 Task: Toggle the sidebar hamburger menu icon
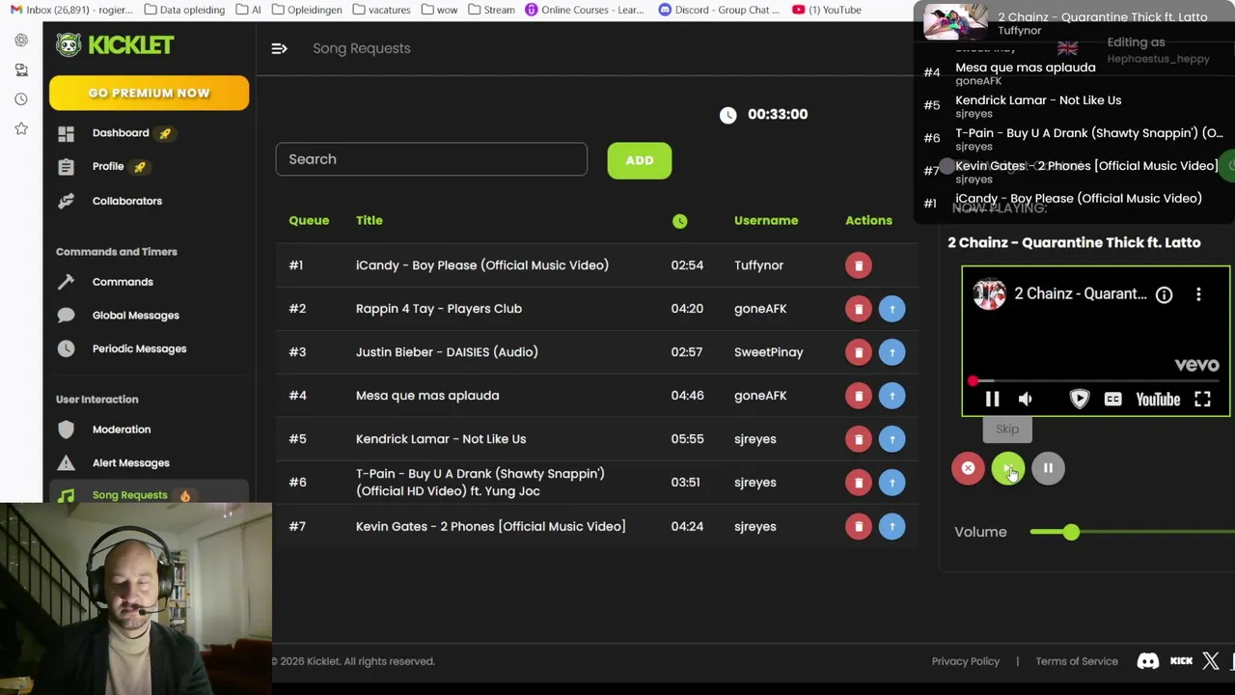tap(279, 48)
